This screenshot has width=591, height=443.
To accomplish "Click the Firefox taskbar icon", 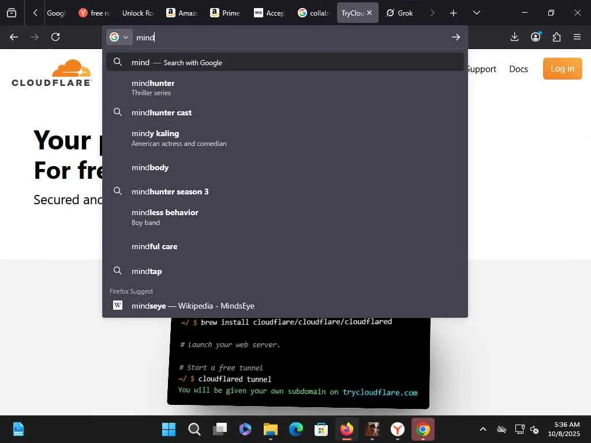I will pos(347,429).
